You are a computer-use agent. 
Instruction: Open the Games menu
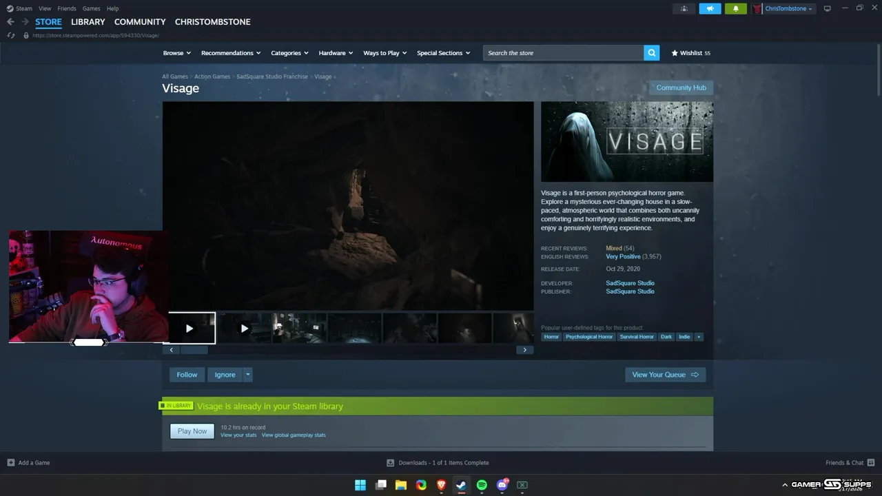(92, 8)
